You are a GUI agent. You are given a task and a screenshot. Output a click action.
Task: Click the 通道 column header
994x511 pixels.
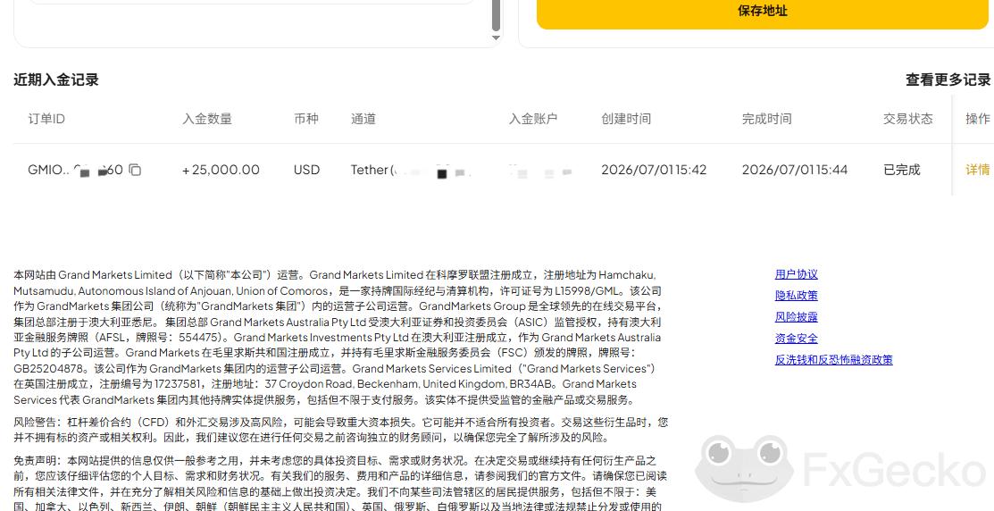coord(363,119)
